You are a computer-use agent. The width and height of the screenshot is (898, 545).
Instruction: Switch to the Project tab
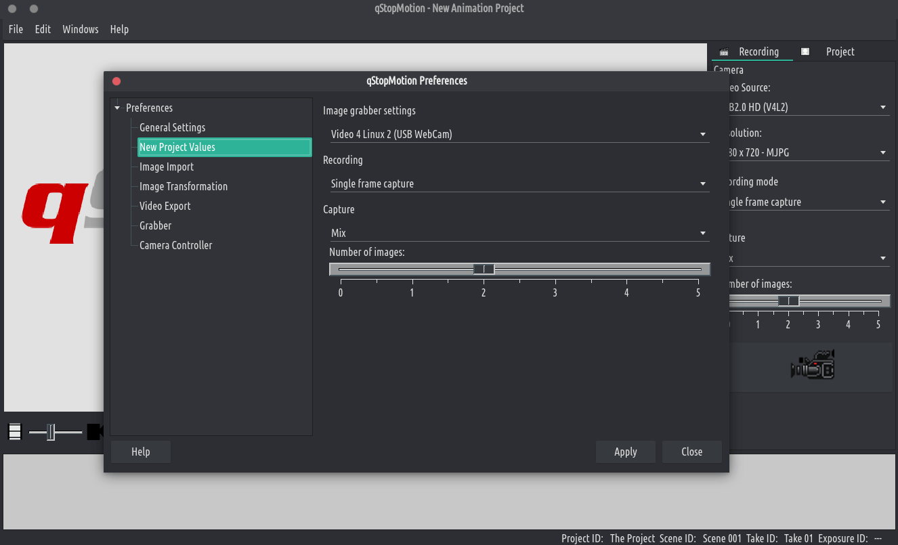832,51
